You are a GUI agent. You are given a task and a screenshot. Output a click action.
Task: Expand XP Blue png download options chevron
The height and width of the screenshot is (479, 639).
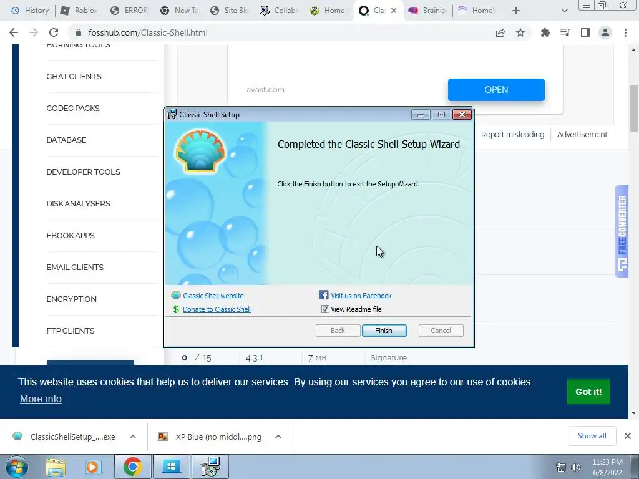pos(278,437)
